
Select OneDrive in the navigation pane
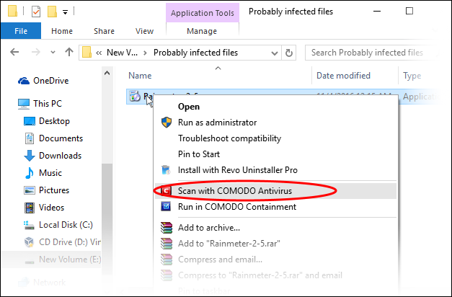[x=43, y=81]
